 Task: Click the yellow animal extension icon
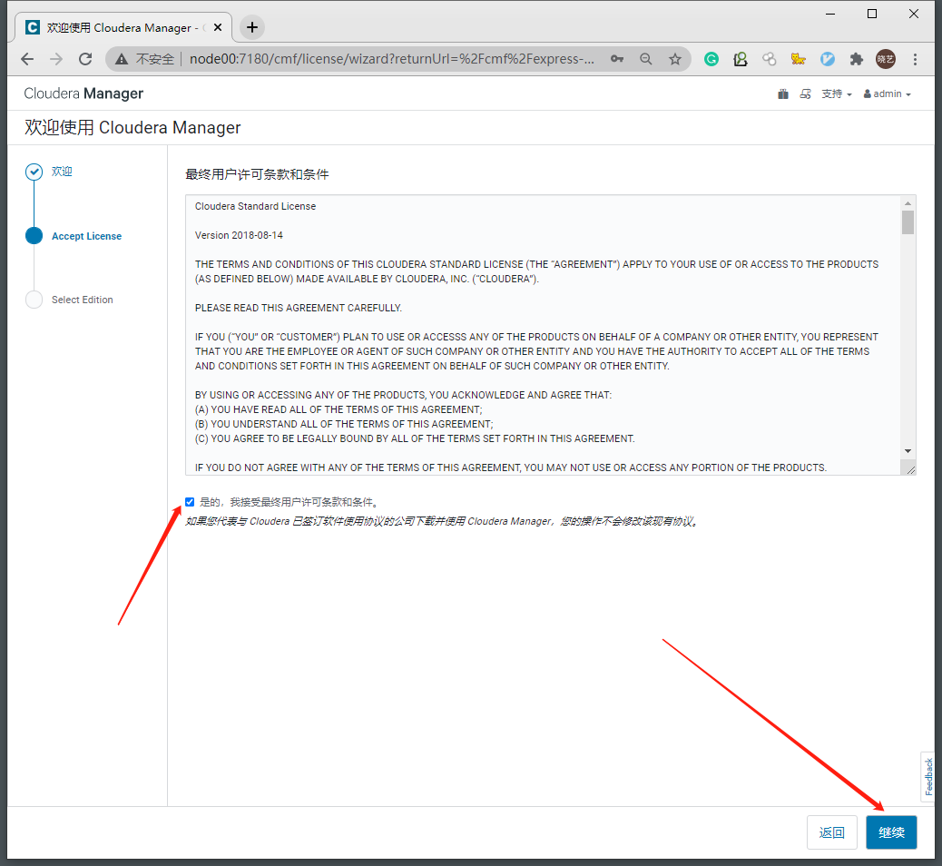click(798, 59)
